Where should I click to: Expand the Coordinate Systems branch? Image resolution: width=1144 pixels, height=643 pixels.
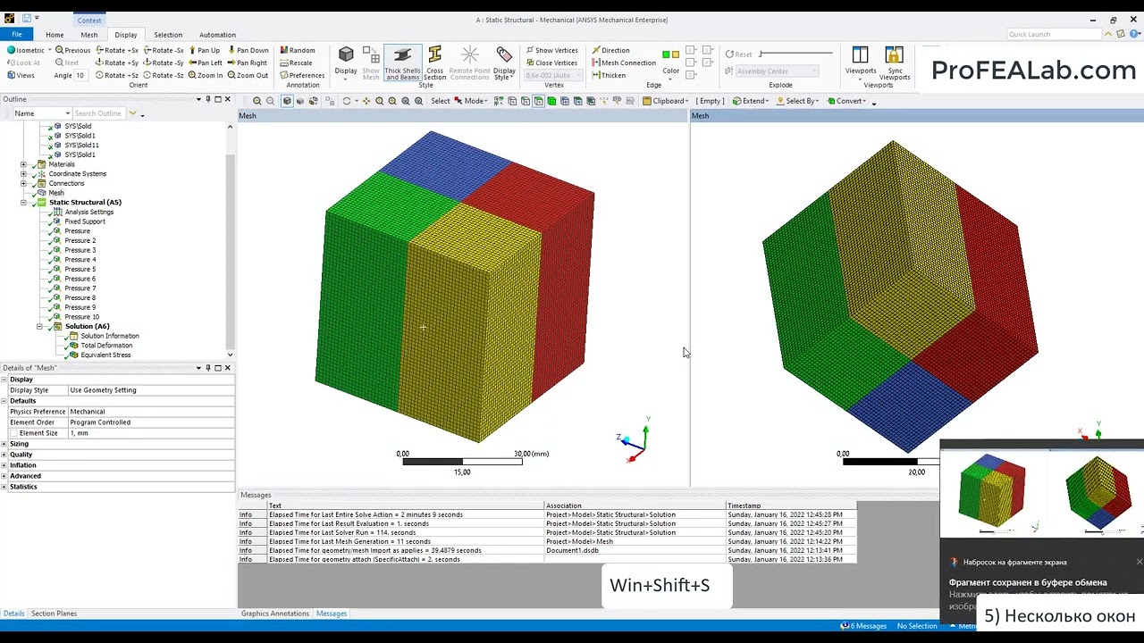point(23,174)
